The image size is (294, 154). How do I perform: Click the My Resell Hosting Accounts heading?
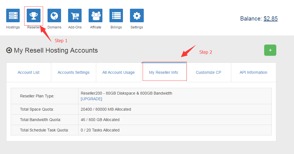click(x=56, y=50)
